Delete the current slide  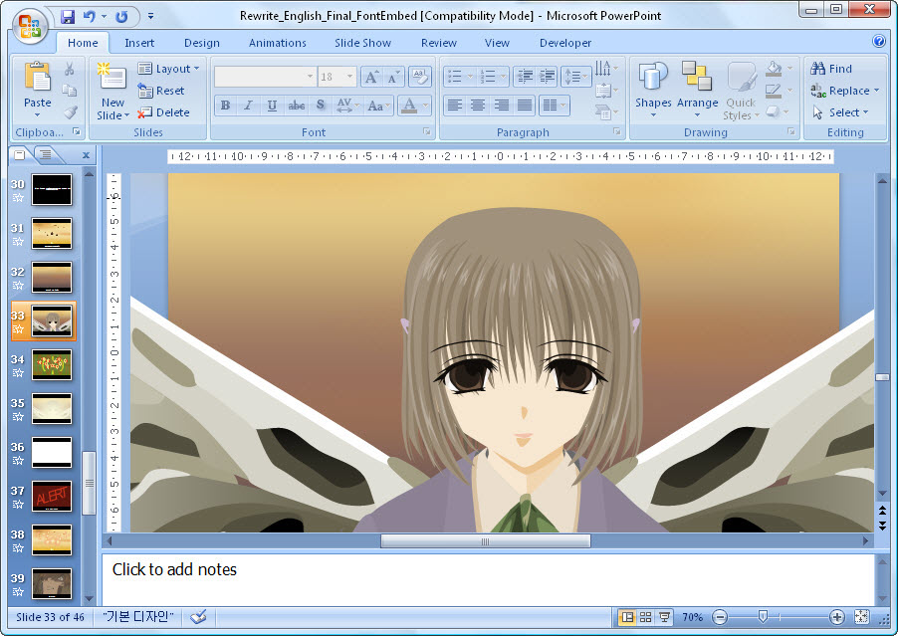click(164, 112)
